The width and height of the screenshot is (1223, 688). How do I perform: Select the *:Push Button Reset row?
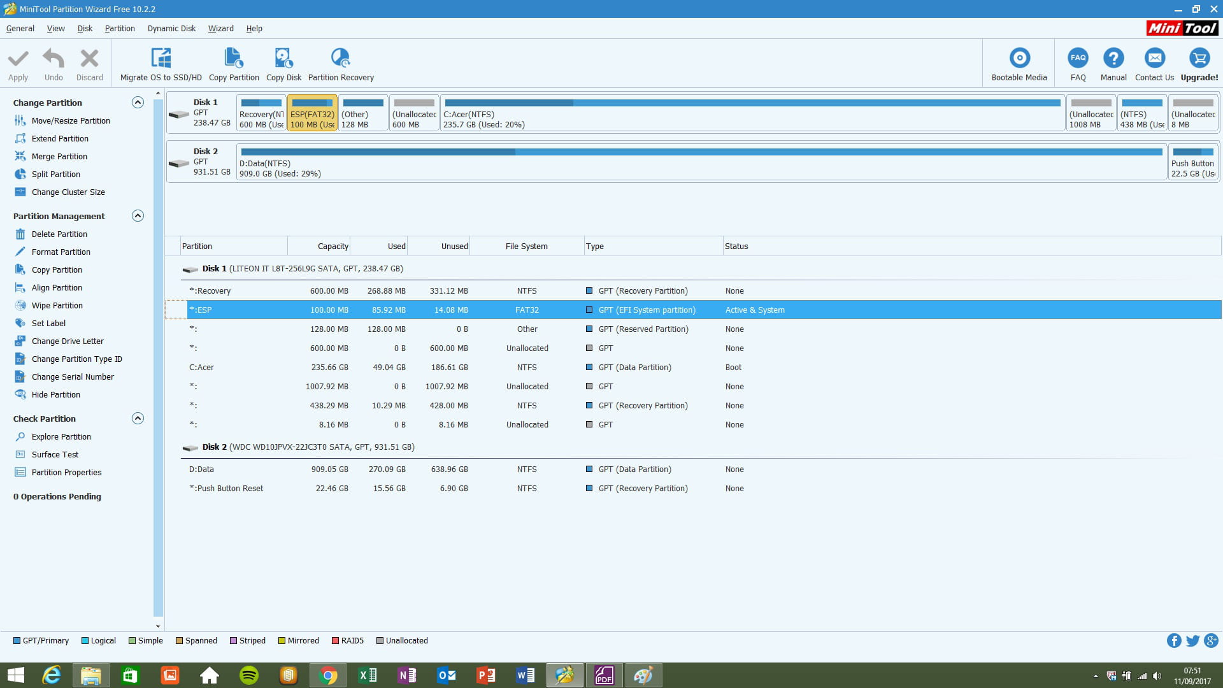point(693,488)
